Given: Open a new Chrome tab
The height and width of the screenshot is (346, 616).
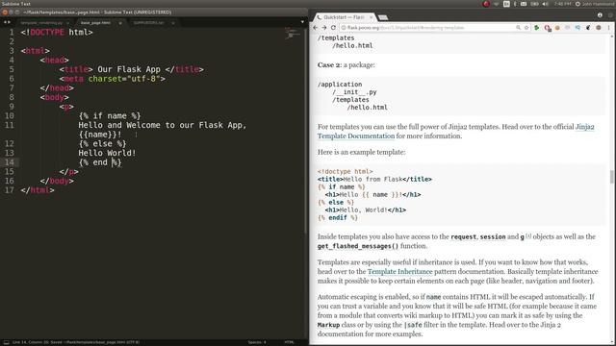Looking at the screenshot, I should 383,17.
